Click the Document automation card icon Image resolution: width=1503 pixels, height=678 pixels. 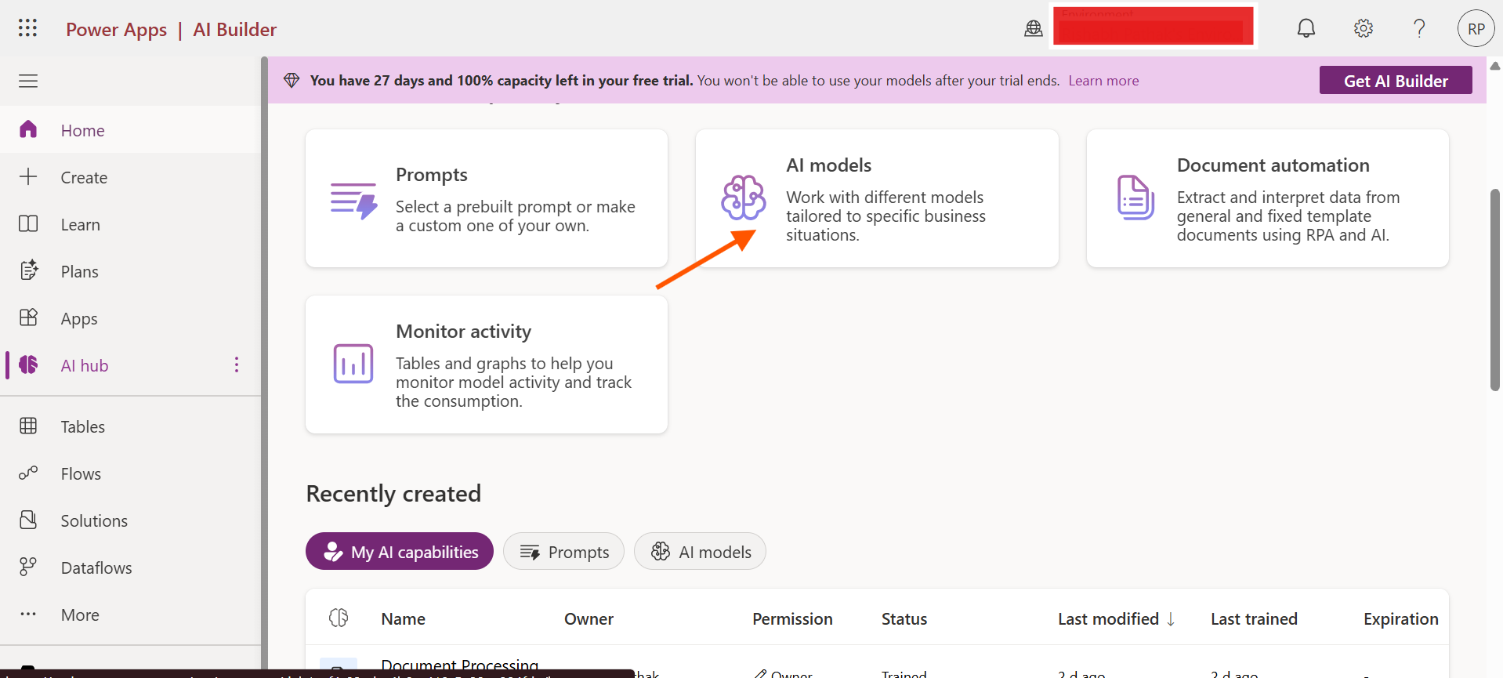click(x=1135, y=198)
